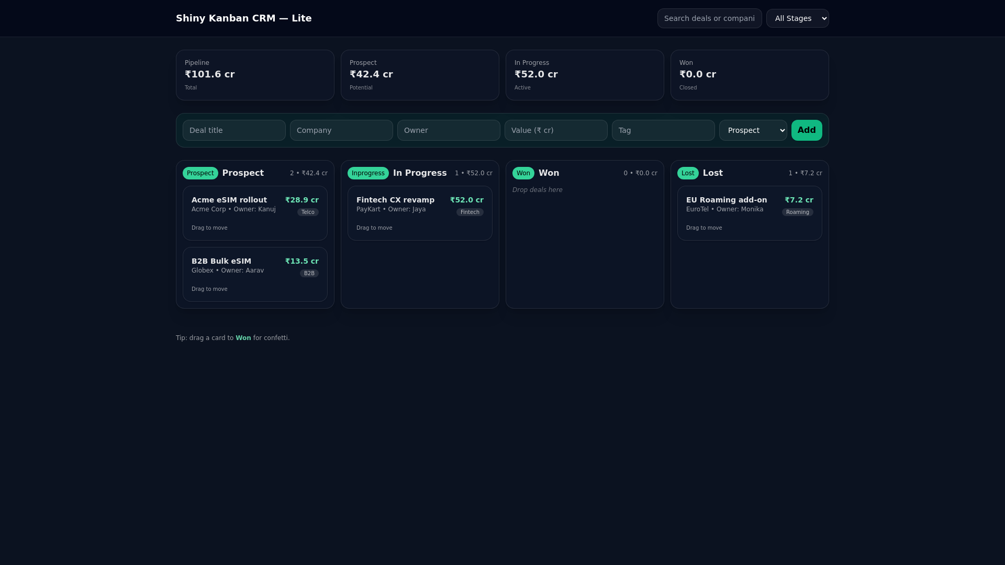
Task: Click the Prospect column count '2 • ₹42.4 cr'
Action: coord(309,173)
